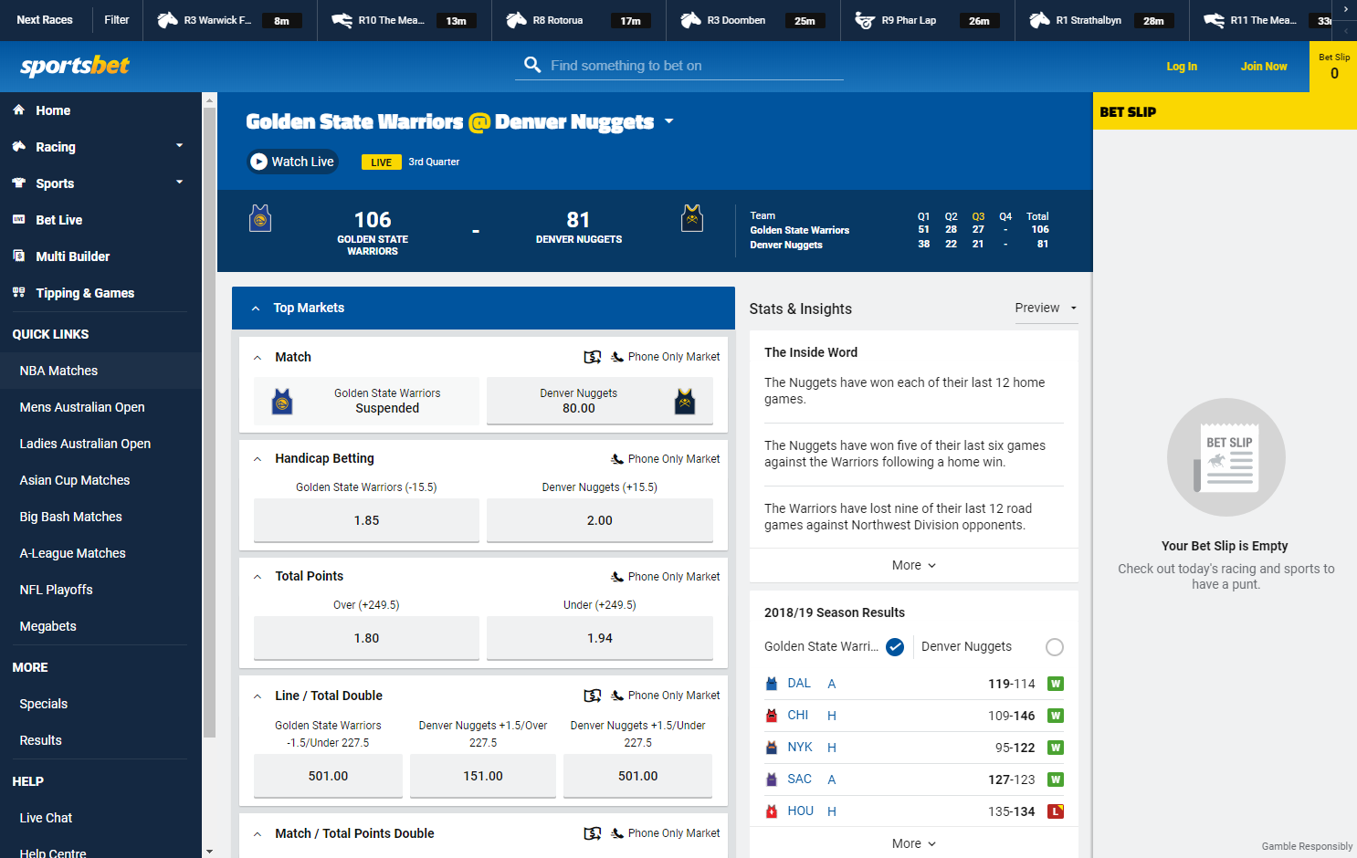1357x858 pixels.
Task: Open Mens Australian Open quick link
Action: pyautogui.click(x=82, y=407)
